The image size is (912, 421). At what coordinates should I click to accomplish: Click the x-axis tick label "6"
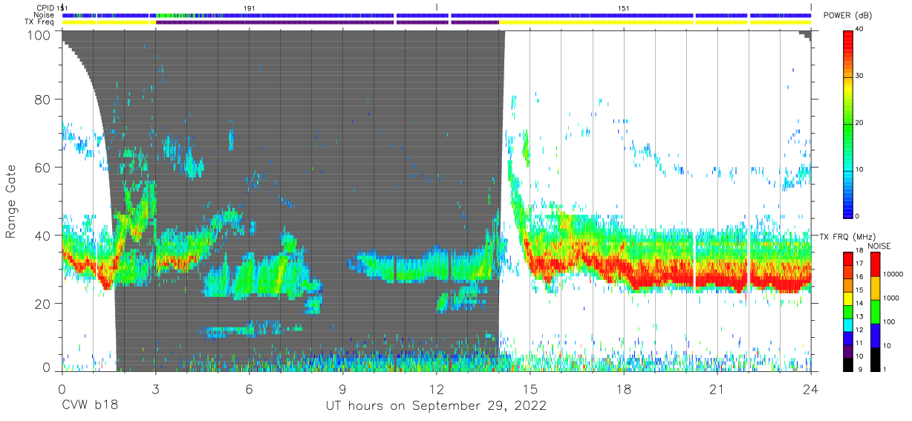[249, 388]
